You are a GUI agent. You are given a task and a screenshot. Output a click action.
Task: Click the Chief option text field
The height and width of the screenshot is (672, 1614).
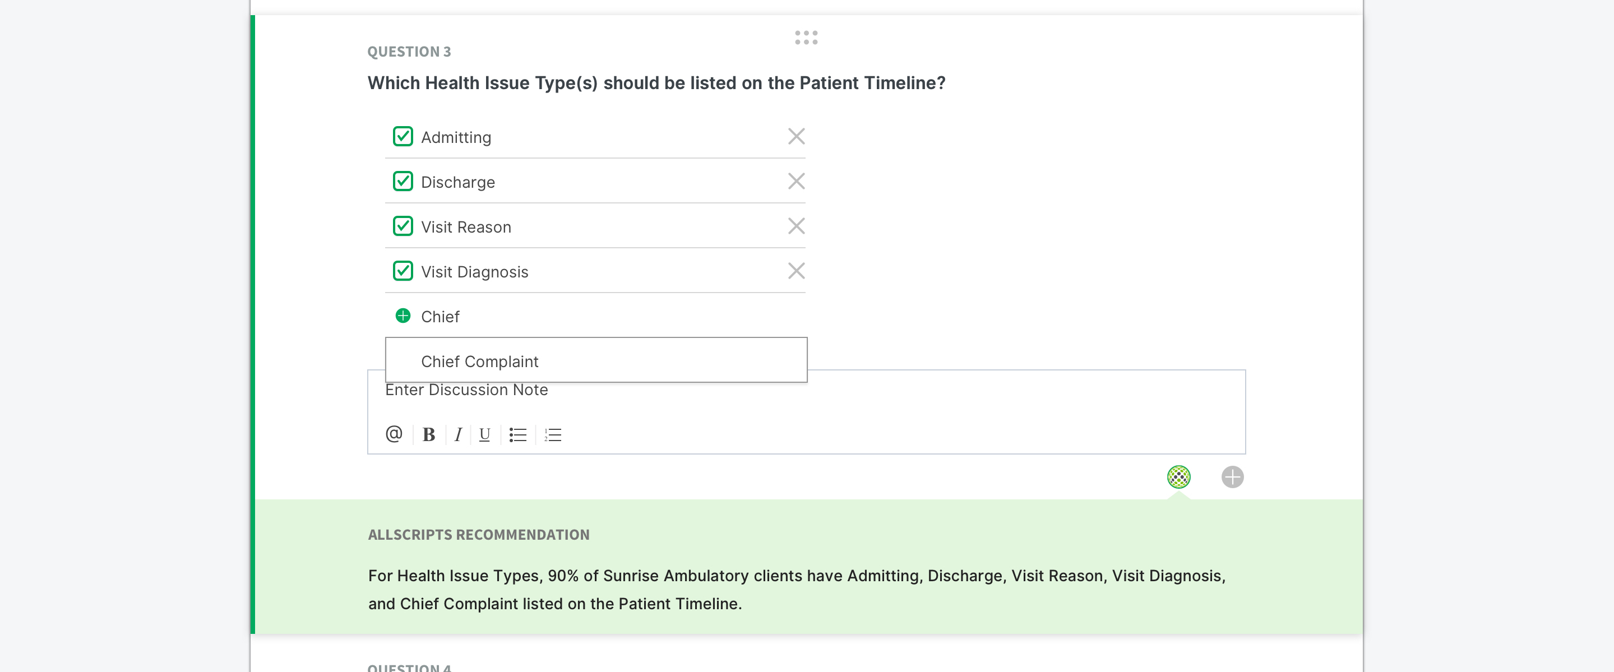tap(595, 317)
